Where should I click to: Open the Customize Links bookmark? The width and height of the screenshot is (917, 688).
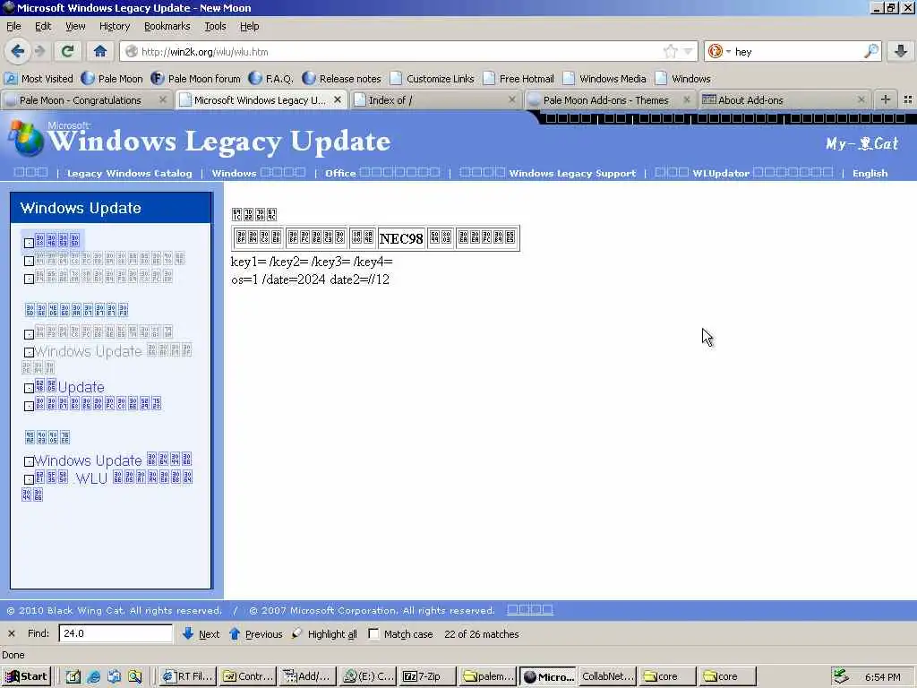pyautogui.click(x=433, y=79)
